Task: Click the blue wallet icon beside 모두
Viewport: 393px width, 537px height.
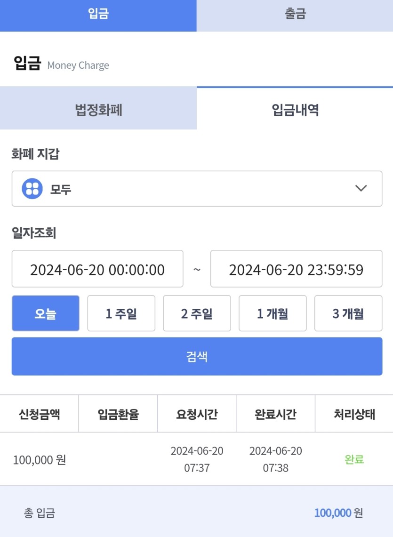Action: click(x=32, y=189)
